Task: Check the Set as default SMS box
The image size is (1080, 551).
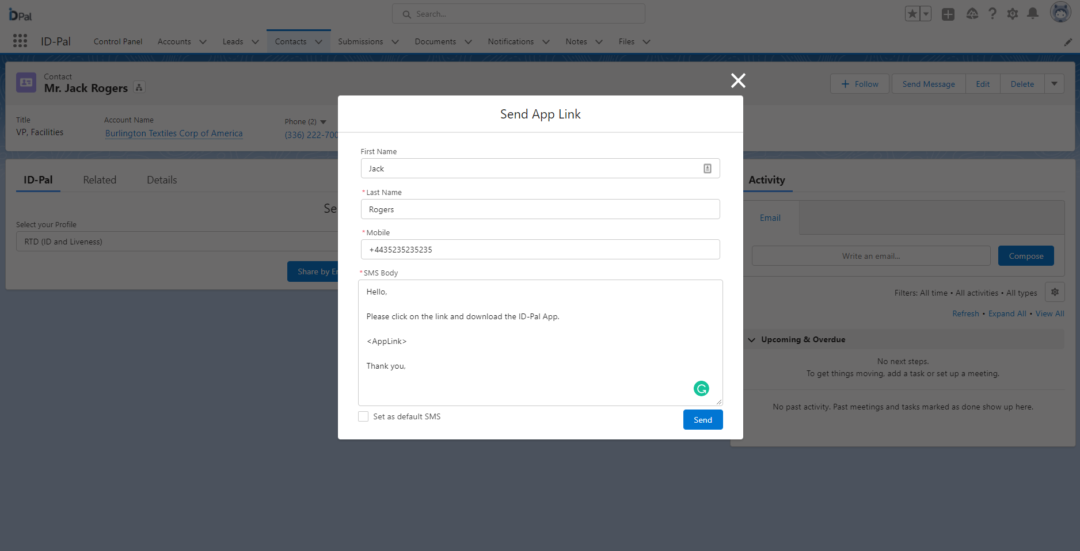Action: 363,416
